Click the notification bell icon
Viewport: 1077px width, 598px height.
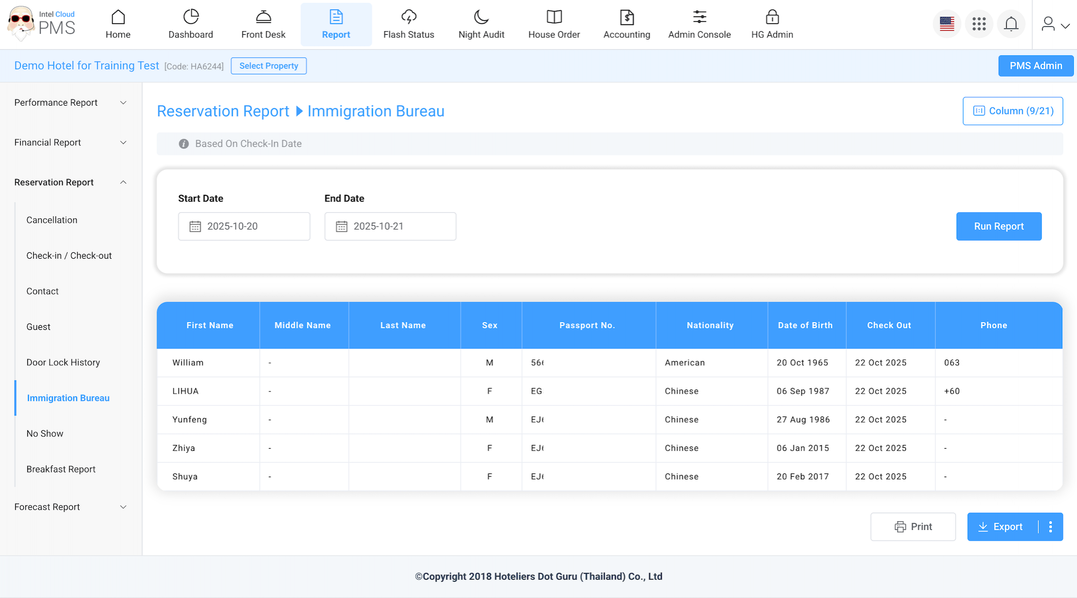tap(1011, 24)
